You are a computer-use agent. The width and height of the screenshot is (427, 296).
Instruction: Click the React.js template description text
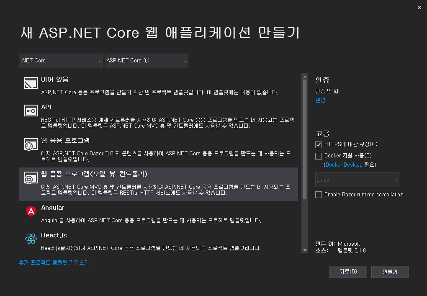[x=151, y=248]
